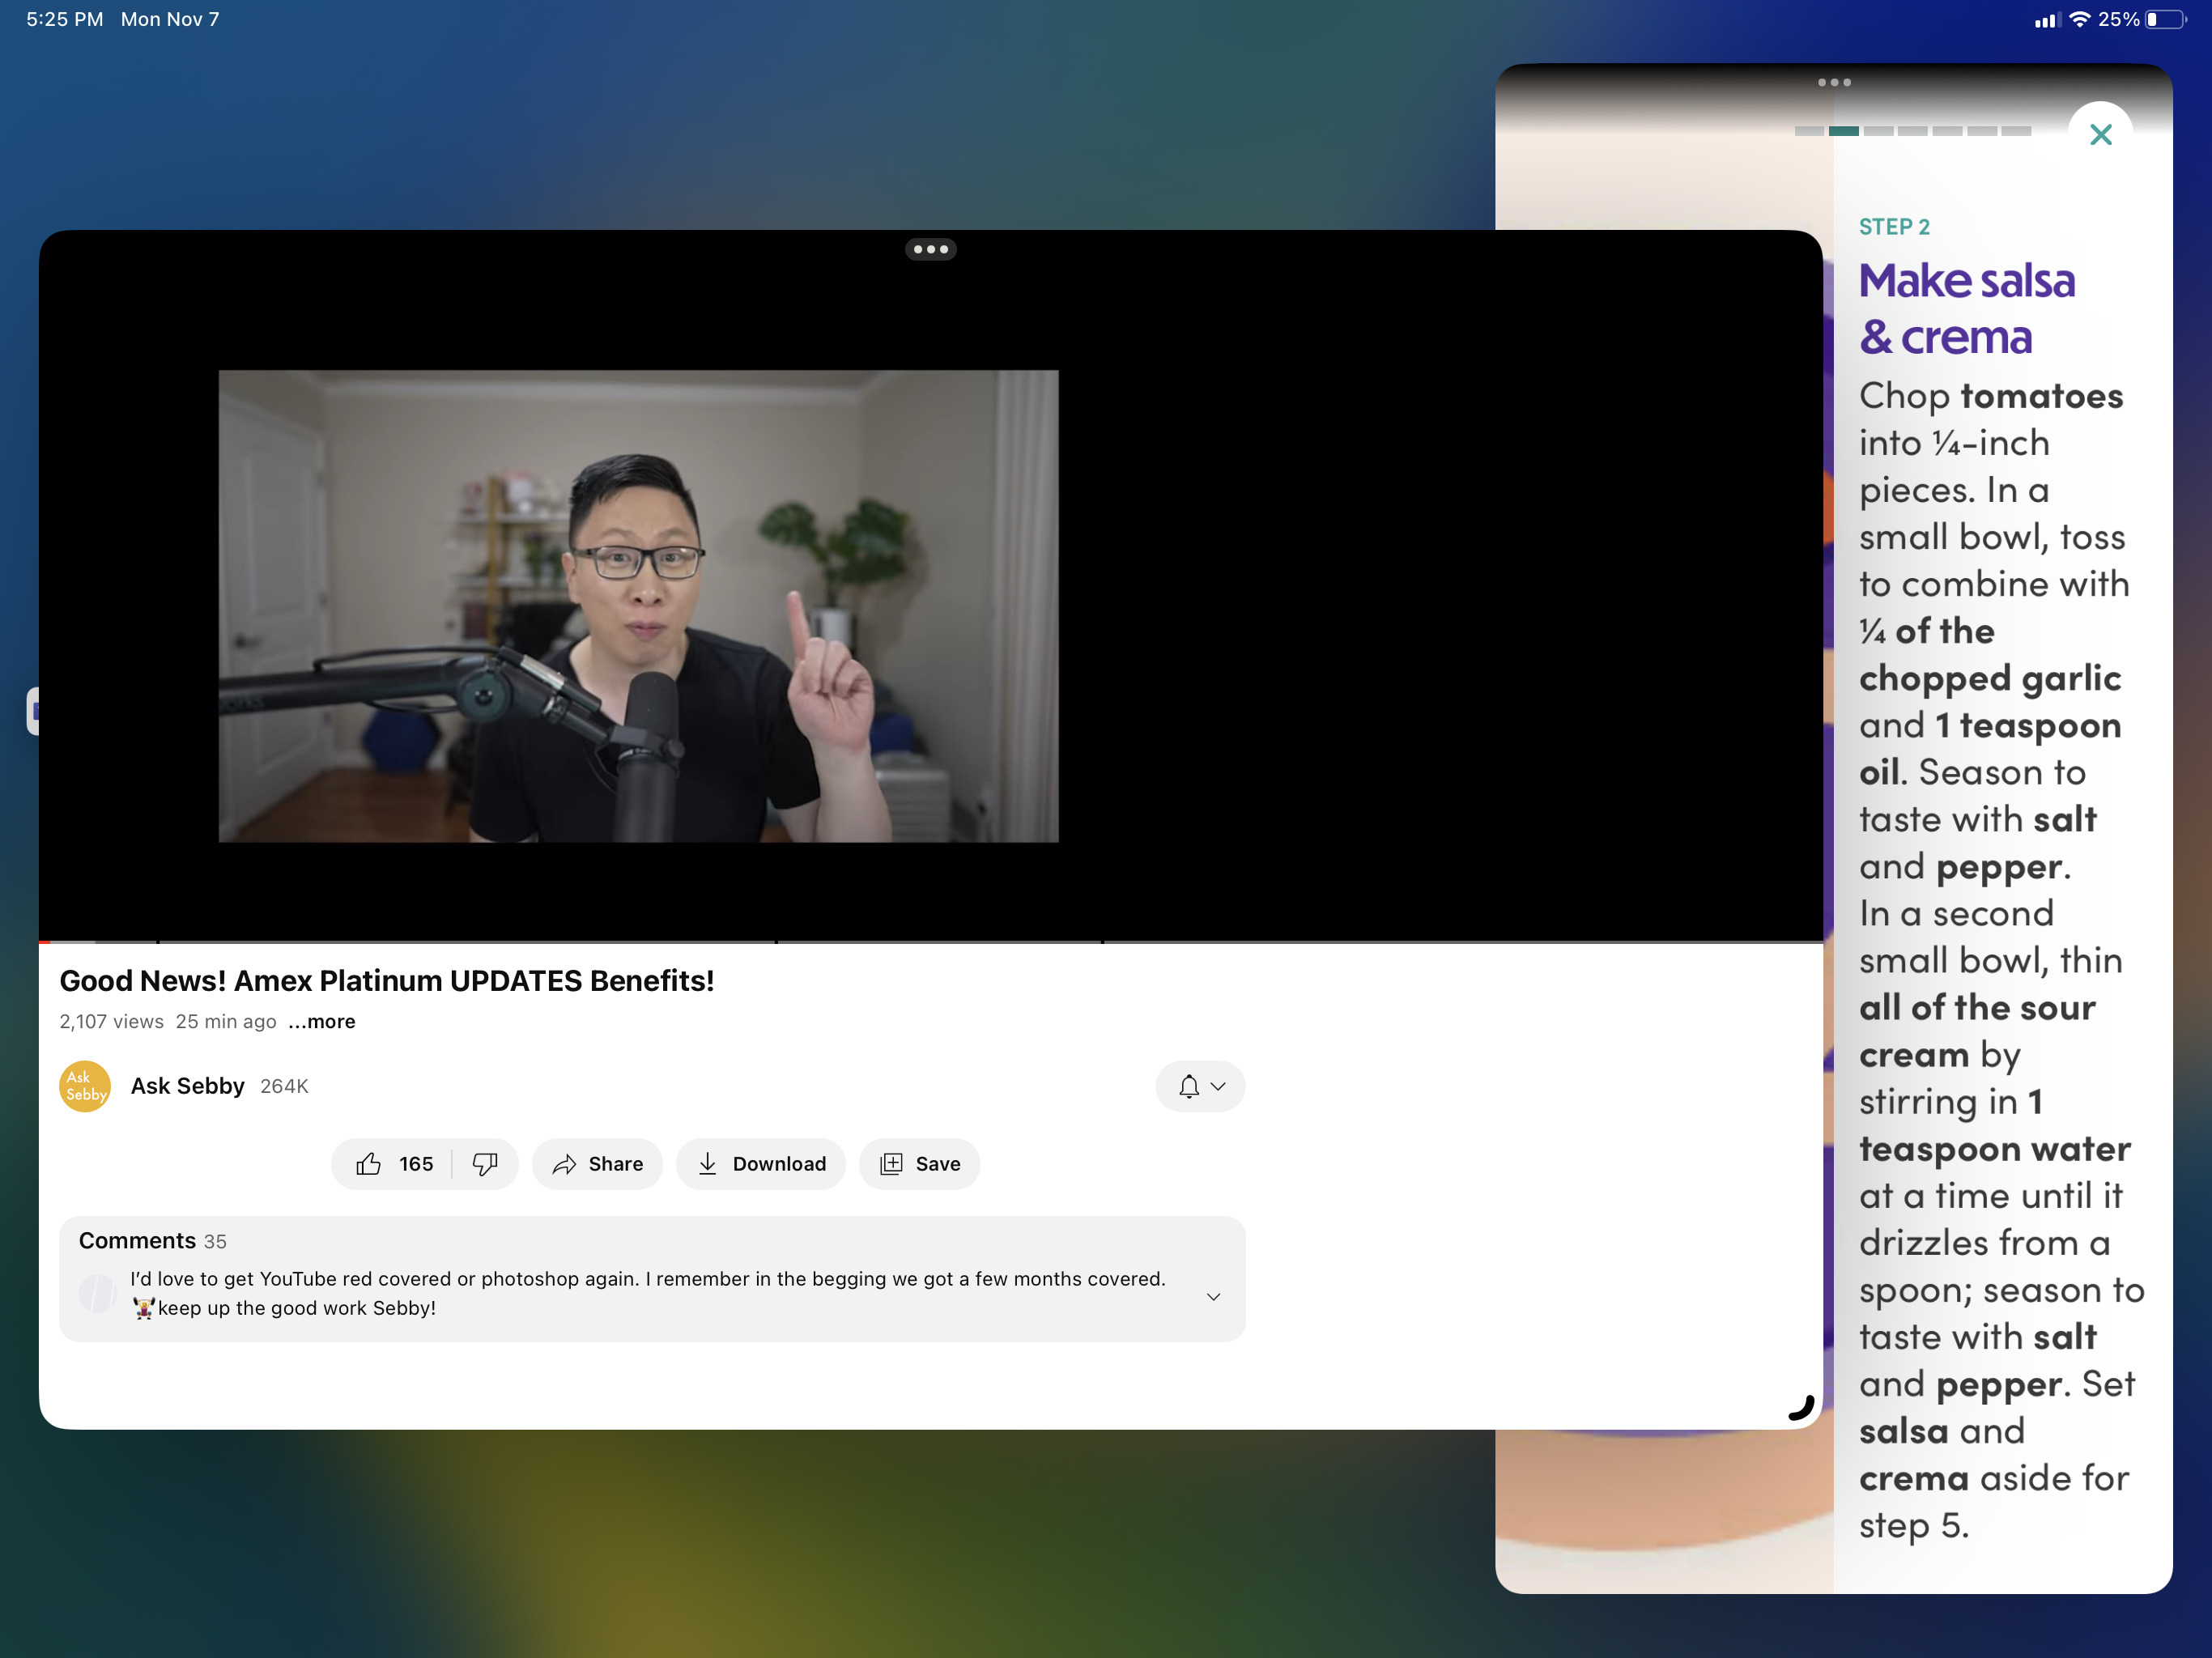Viewport: 2212px width, 1658px height.
Task: Click the three-dot menu icon on recipe panel
Action: pyautogui.click(x=1834, y=82)
